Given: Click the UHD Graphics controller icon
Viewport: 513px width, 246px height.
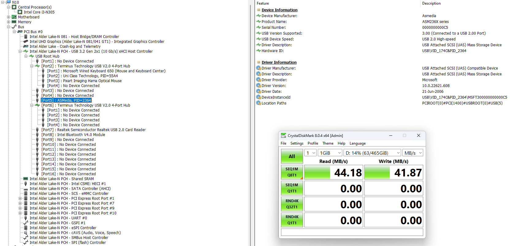Looking at the screenshot, I should tap(26, 42).
